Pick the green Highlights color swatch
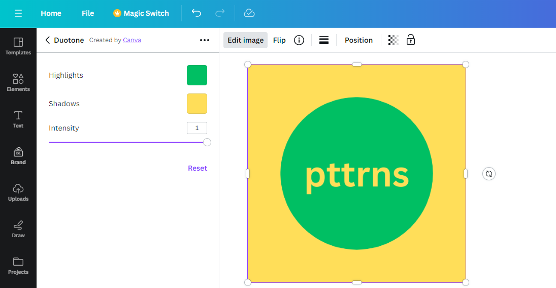 click(x=197, y=75)
